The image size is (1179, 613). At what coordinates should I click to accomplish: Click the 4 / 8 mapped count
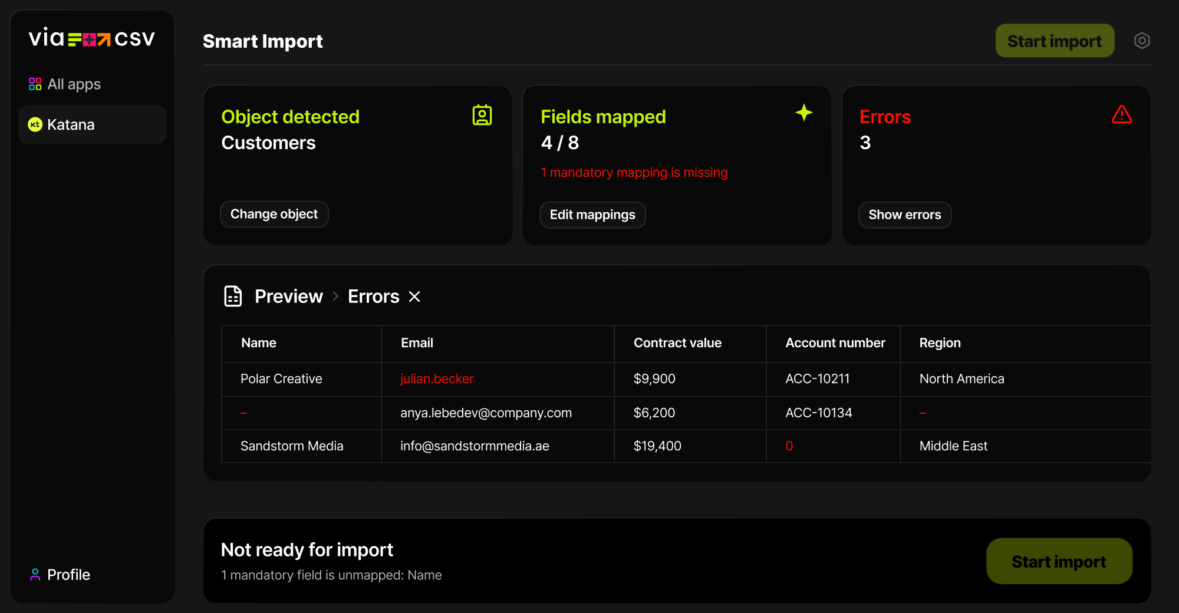(560, 143)
